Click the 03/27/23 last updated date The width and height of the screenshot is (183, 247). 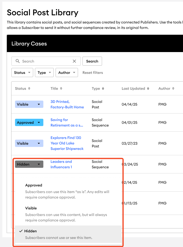129,143
